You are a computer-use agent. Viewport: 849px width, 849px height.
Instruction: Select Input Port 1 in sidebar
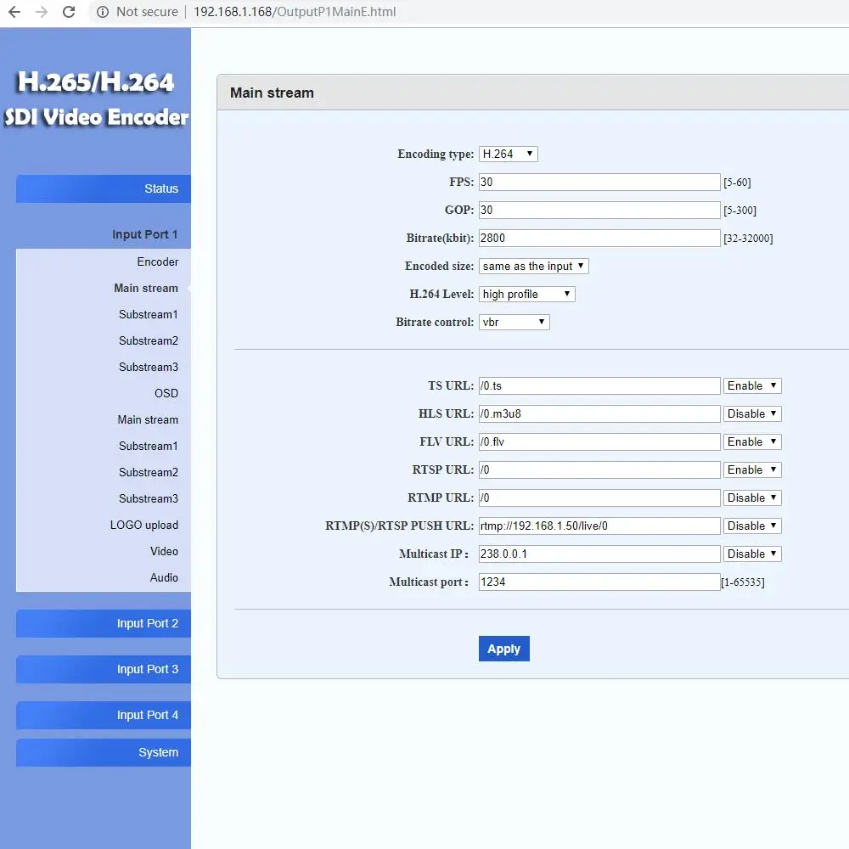pos(144,234)
